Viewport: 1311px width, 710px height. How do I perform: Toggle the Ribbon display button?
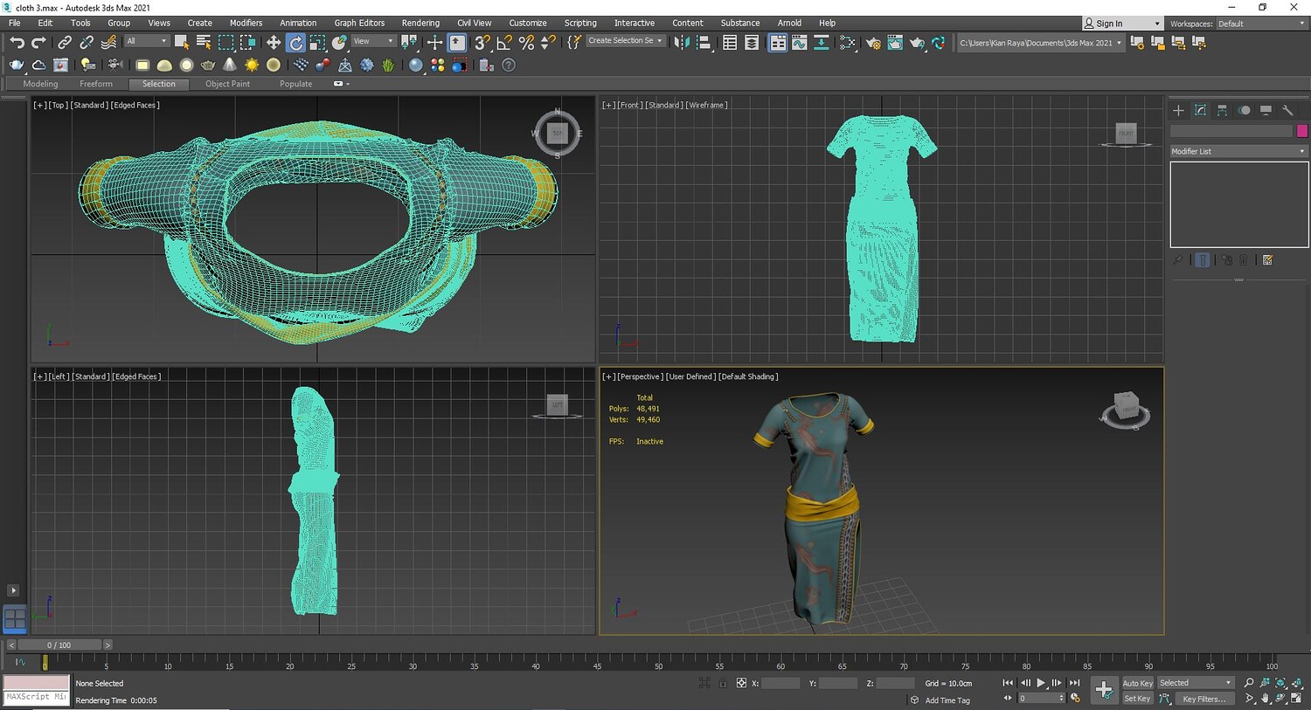[x=778, y=42]
